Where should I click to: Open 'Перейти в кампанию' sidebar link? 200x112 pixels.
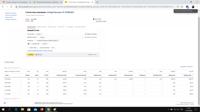pyautogui.click(x=11, y=13)
